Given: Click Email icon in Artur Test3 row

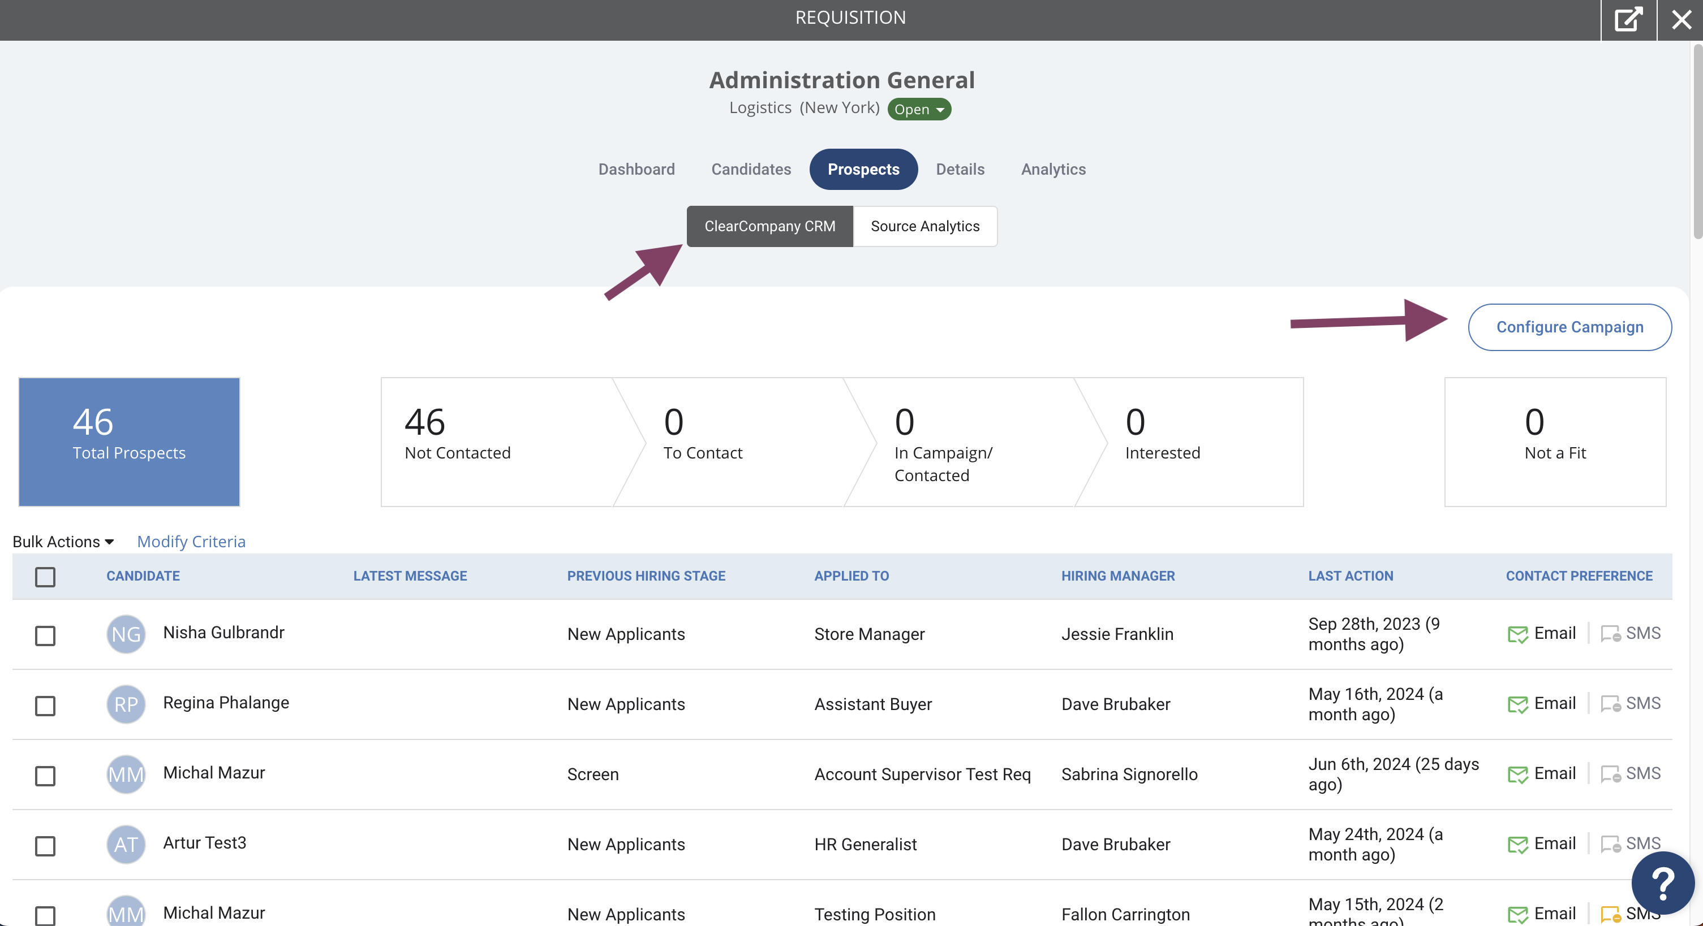Looking at the screenshot, I should click(x=1518, y=844).
